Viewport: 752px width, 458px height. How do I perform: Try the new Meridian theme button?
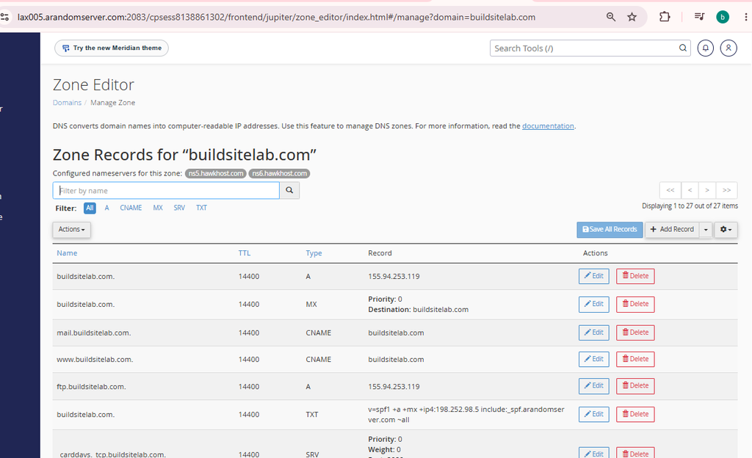pos(112,48)
